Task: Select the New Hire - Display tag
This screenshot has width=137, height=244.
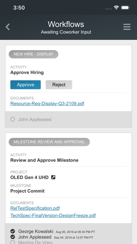Action: tap(34, 54)
